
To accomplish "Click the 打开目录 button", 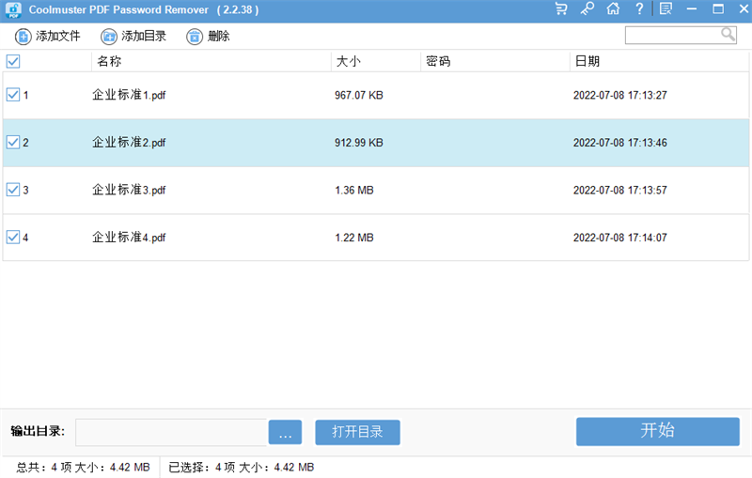I will pyautogui.click(x=357, y=432).
